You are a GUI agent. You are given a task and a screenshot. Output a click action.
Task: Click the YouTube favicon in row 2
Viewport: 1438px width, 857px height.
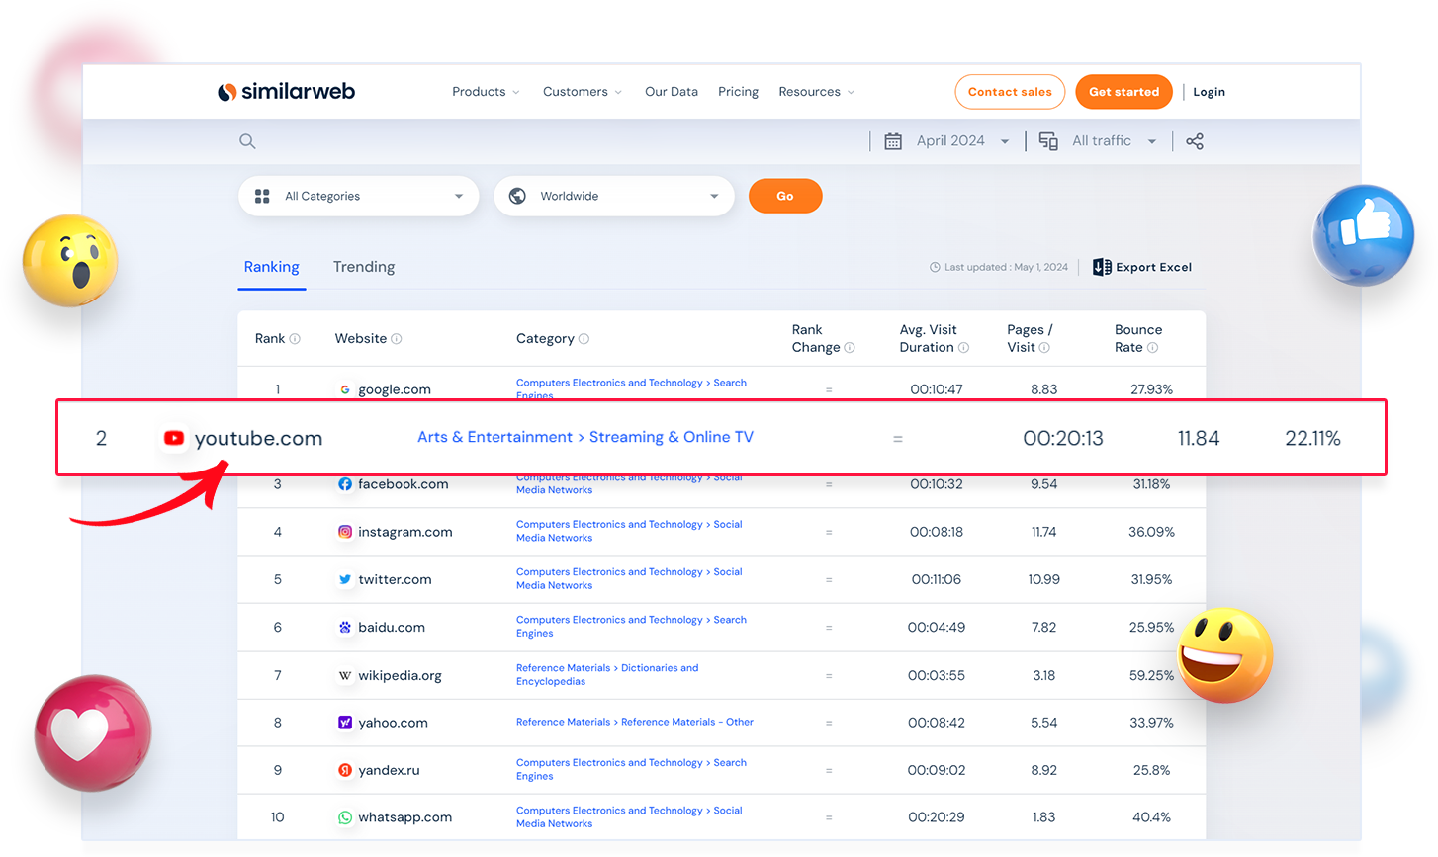pos(174,438)
